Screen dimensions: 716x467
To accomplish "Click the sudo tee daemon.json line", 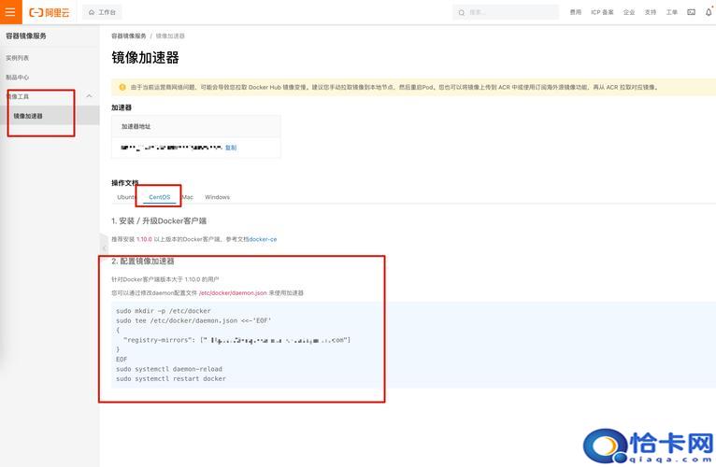I will 193,320.
